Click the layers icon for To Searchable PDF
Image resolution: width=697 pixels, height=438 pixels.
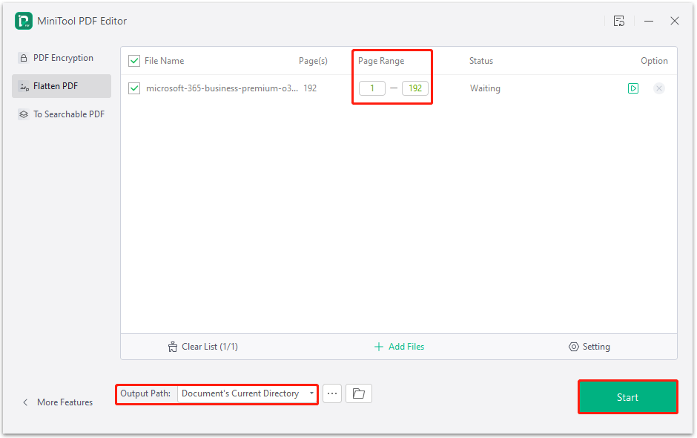pyautogui.click(x=24, y=114)
